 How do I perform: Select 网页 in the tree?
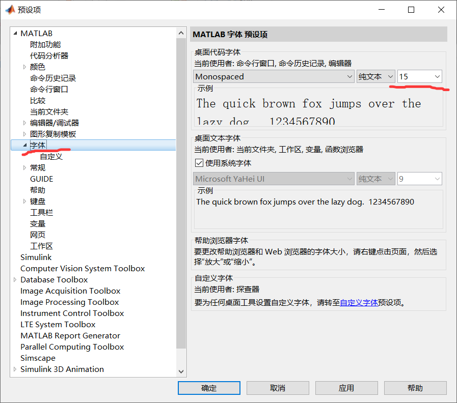tap(38, 235)
